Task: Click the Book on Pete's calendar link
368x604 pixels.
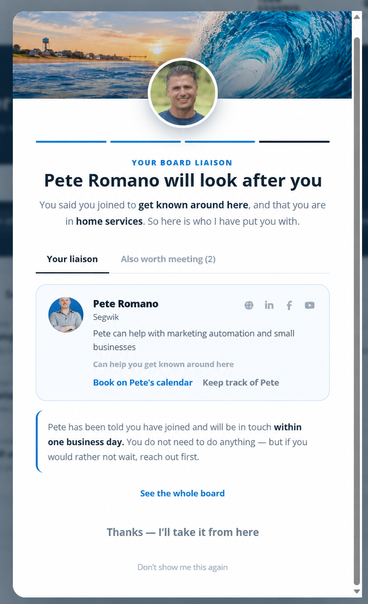Action: (x=143, y=382)
